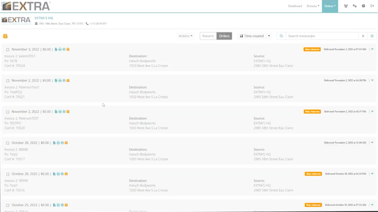378x212 pixels.
Task: Click the magnifier search icon
Action: 281,36
